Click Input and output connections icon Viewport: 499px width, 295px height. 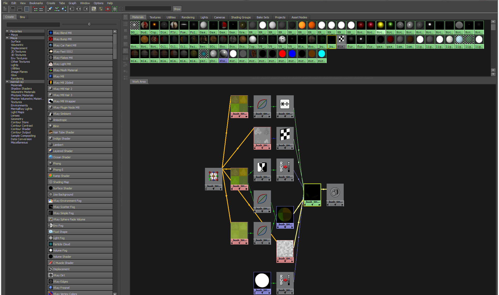pyautogui.click(x=79, y=9)
